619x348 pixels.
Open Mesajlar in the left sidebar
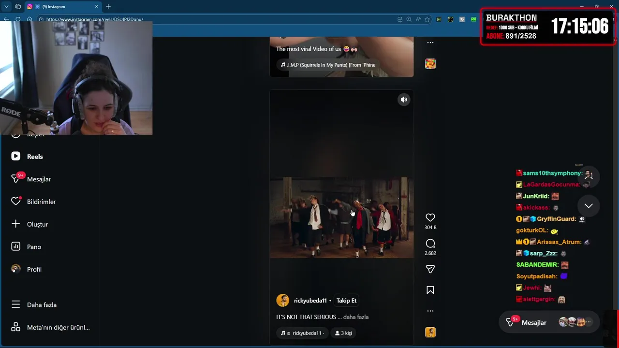(x=39, y=179)
